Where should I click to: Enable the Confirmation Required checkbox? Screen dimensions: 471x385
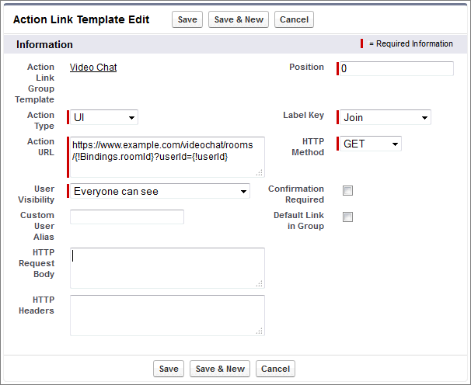pyautogui.click(x=347, y=191)
